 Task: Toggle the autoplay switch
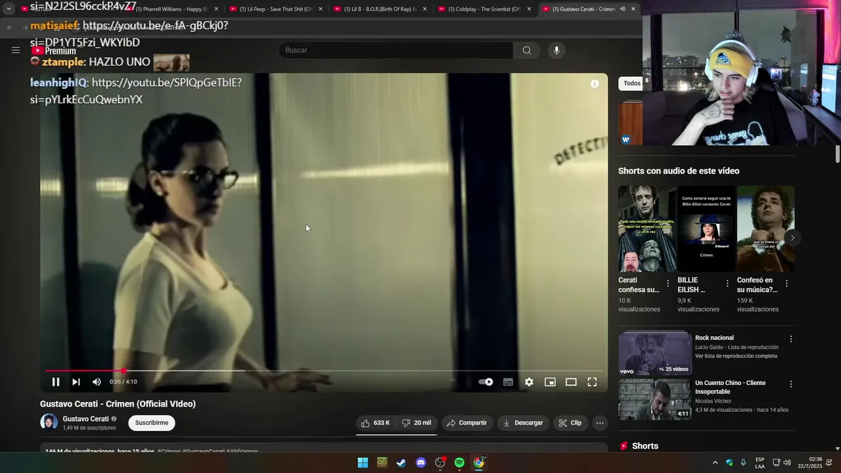coord(486,382)
